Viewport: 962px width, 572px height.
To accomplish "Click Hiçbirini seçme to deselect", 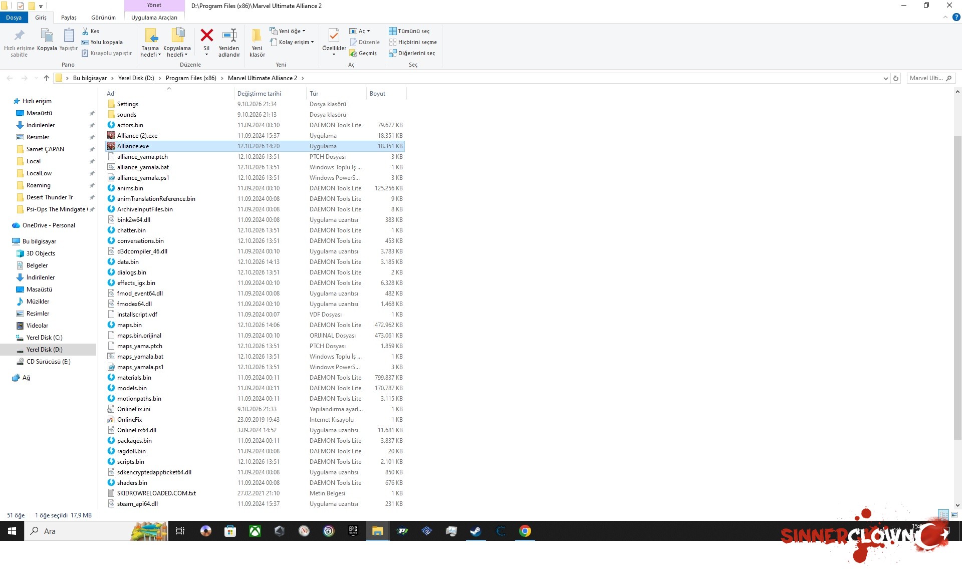I will (x=413, y=42).
